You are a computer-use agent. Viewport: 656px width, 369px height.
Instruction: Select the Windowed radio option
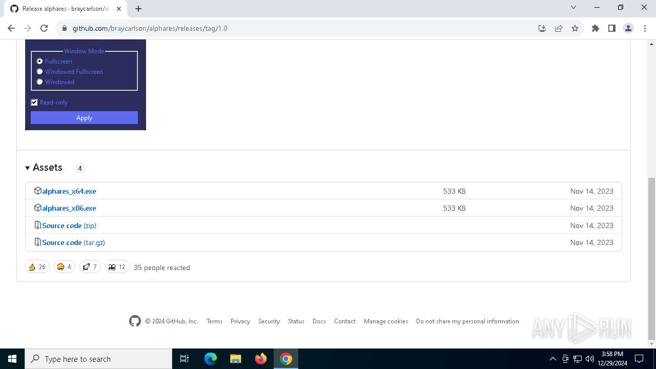pos(39,81)
